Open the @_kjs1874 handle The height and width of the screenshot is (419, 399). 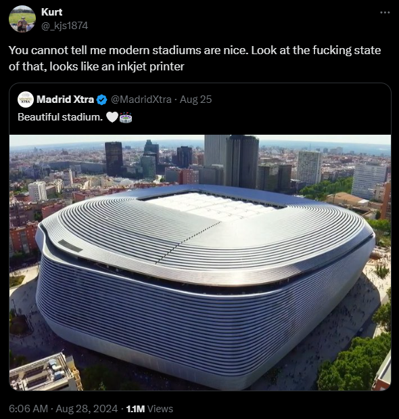(x=65, y=26)
